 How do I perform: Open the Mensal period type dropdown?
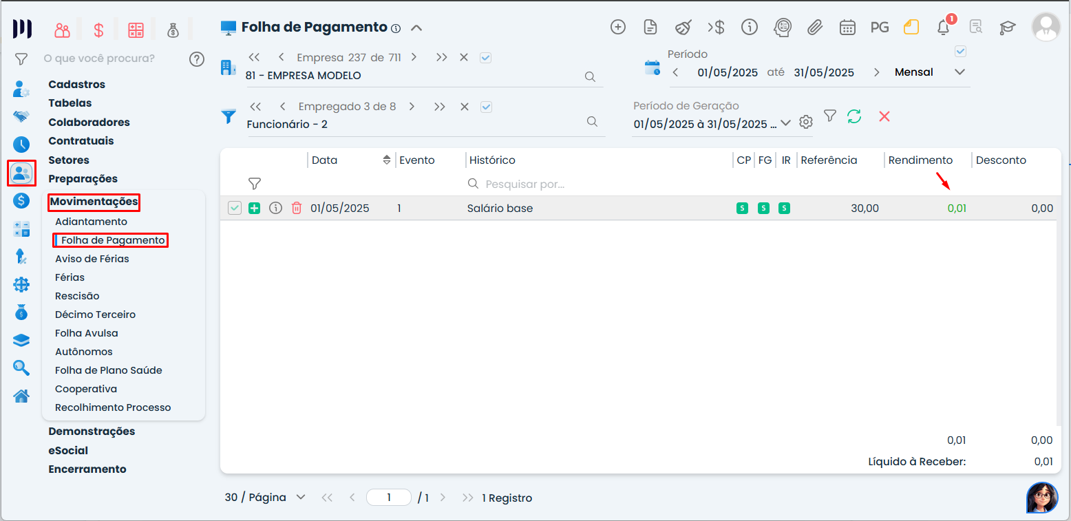(x=959, y=72)
